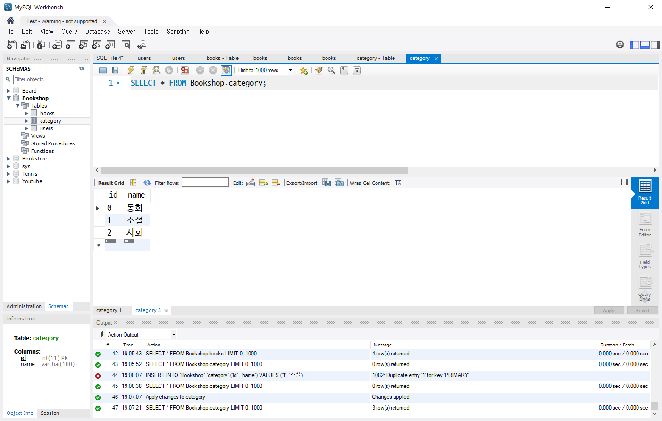Expand the Board schema
662x421 pixels.
tap(8, 91)
